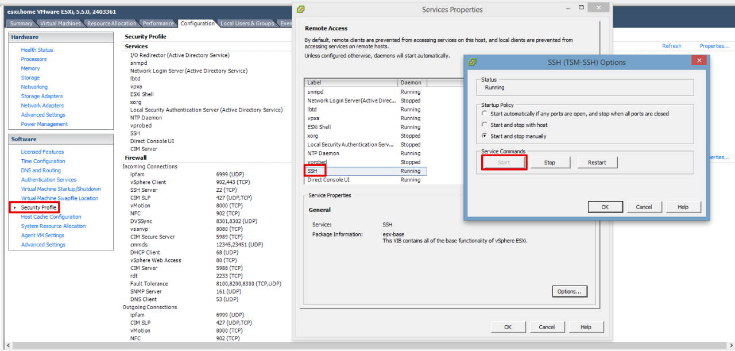Click Help in SSH Options dialog
Image resolution: width=735 pixels, height=351 pixels.
point(683,207)
